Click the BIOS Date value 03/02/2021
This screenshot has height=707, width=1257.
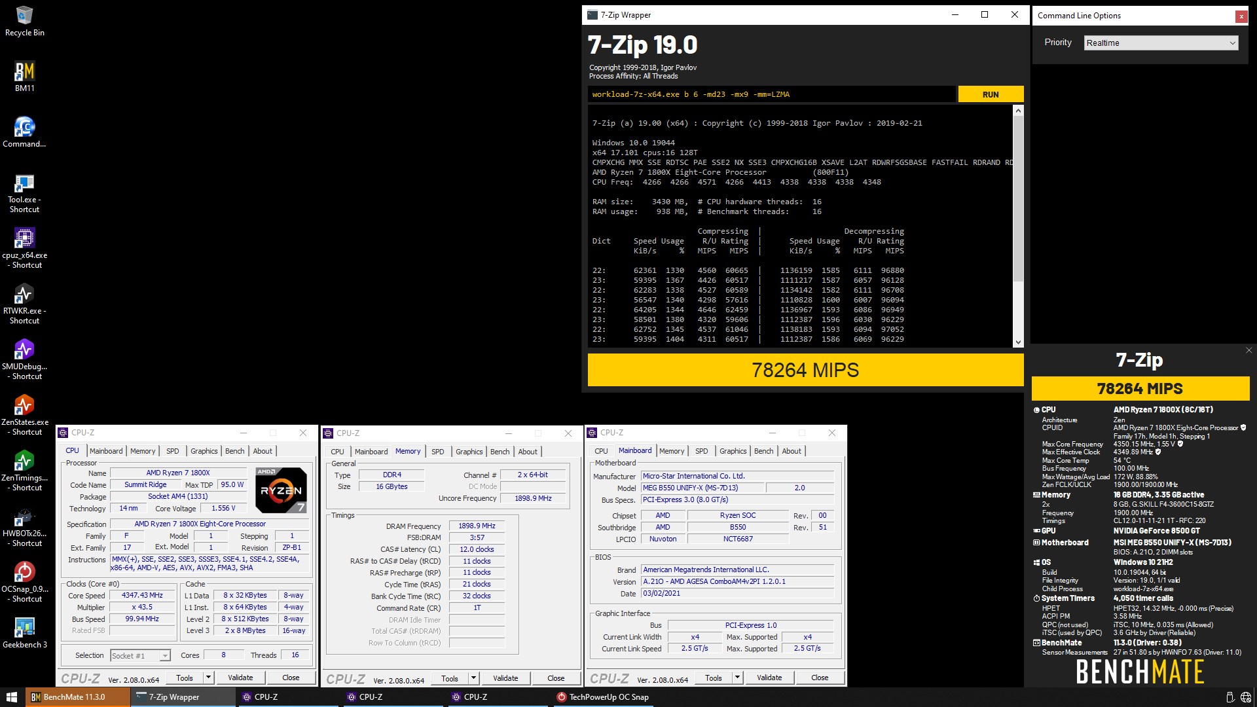click(x=737, y=594)
